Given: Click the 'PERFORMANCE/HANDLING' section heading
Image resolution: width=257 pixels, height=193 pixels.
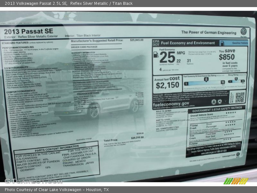Looking at the screenshot, I should 18,47.
